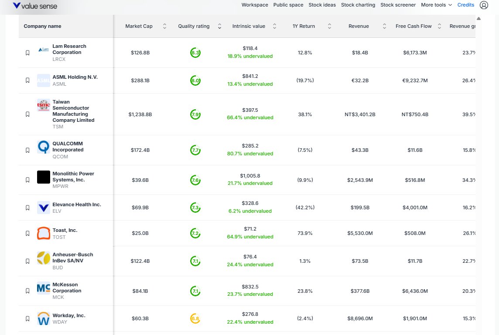The image size is (499, 335).
Task: Click MPWR 7.6 quality rating badge
Action: (x=195, y=180)
